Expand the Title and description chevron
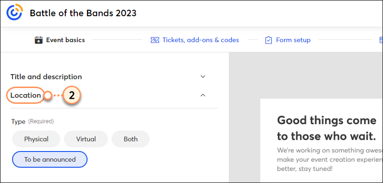The image size is (383, 183). 203,77
